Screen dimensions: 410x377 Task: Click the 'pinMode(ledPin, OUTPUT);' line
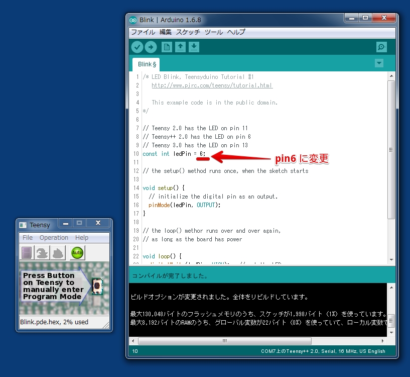point(184,205)
